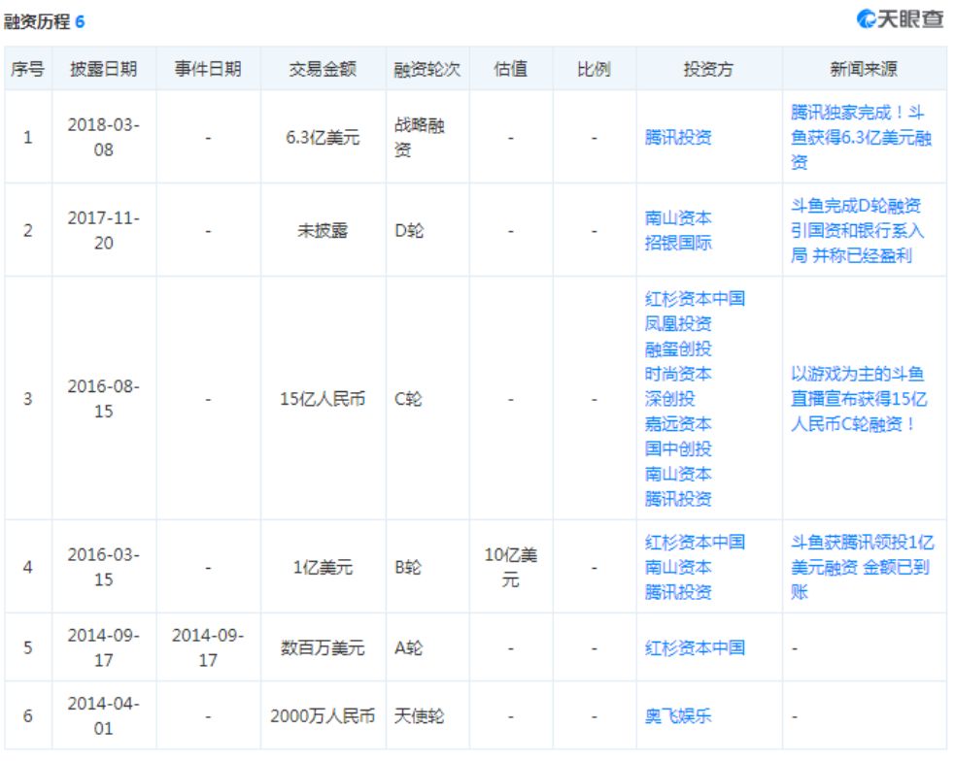Open 红杉资本中国 link in the C轮 row
954x761 pixels.
tap(695, 298)
